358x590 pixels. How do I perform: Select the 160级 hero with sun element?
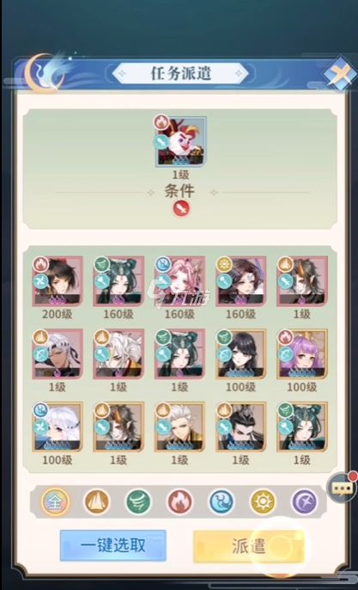240,281
